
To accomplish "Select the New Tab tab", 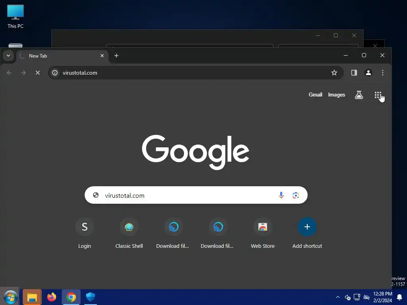I will pyautogui.click(x=62, y=56).
